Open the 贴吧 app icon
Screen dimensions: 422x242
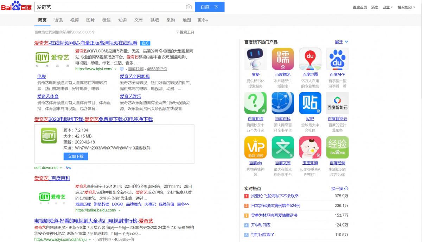point(310,103)
